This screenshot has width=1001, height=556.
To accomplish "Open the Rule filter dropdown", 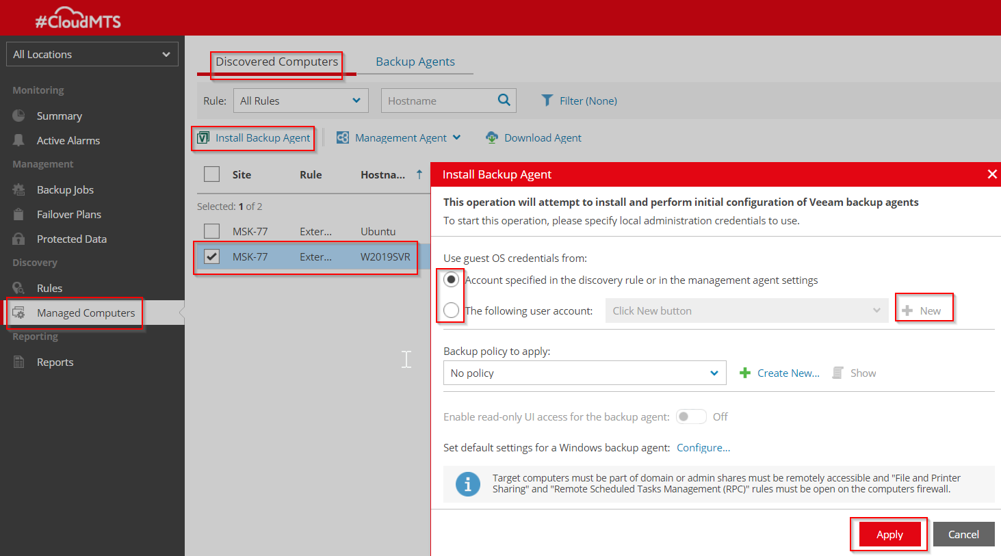I will pos(300,101).
